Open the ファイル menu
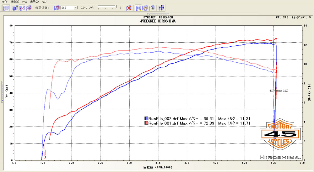Screen dimensions: 314x172 pos(4,2)
